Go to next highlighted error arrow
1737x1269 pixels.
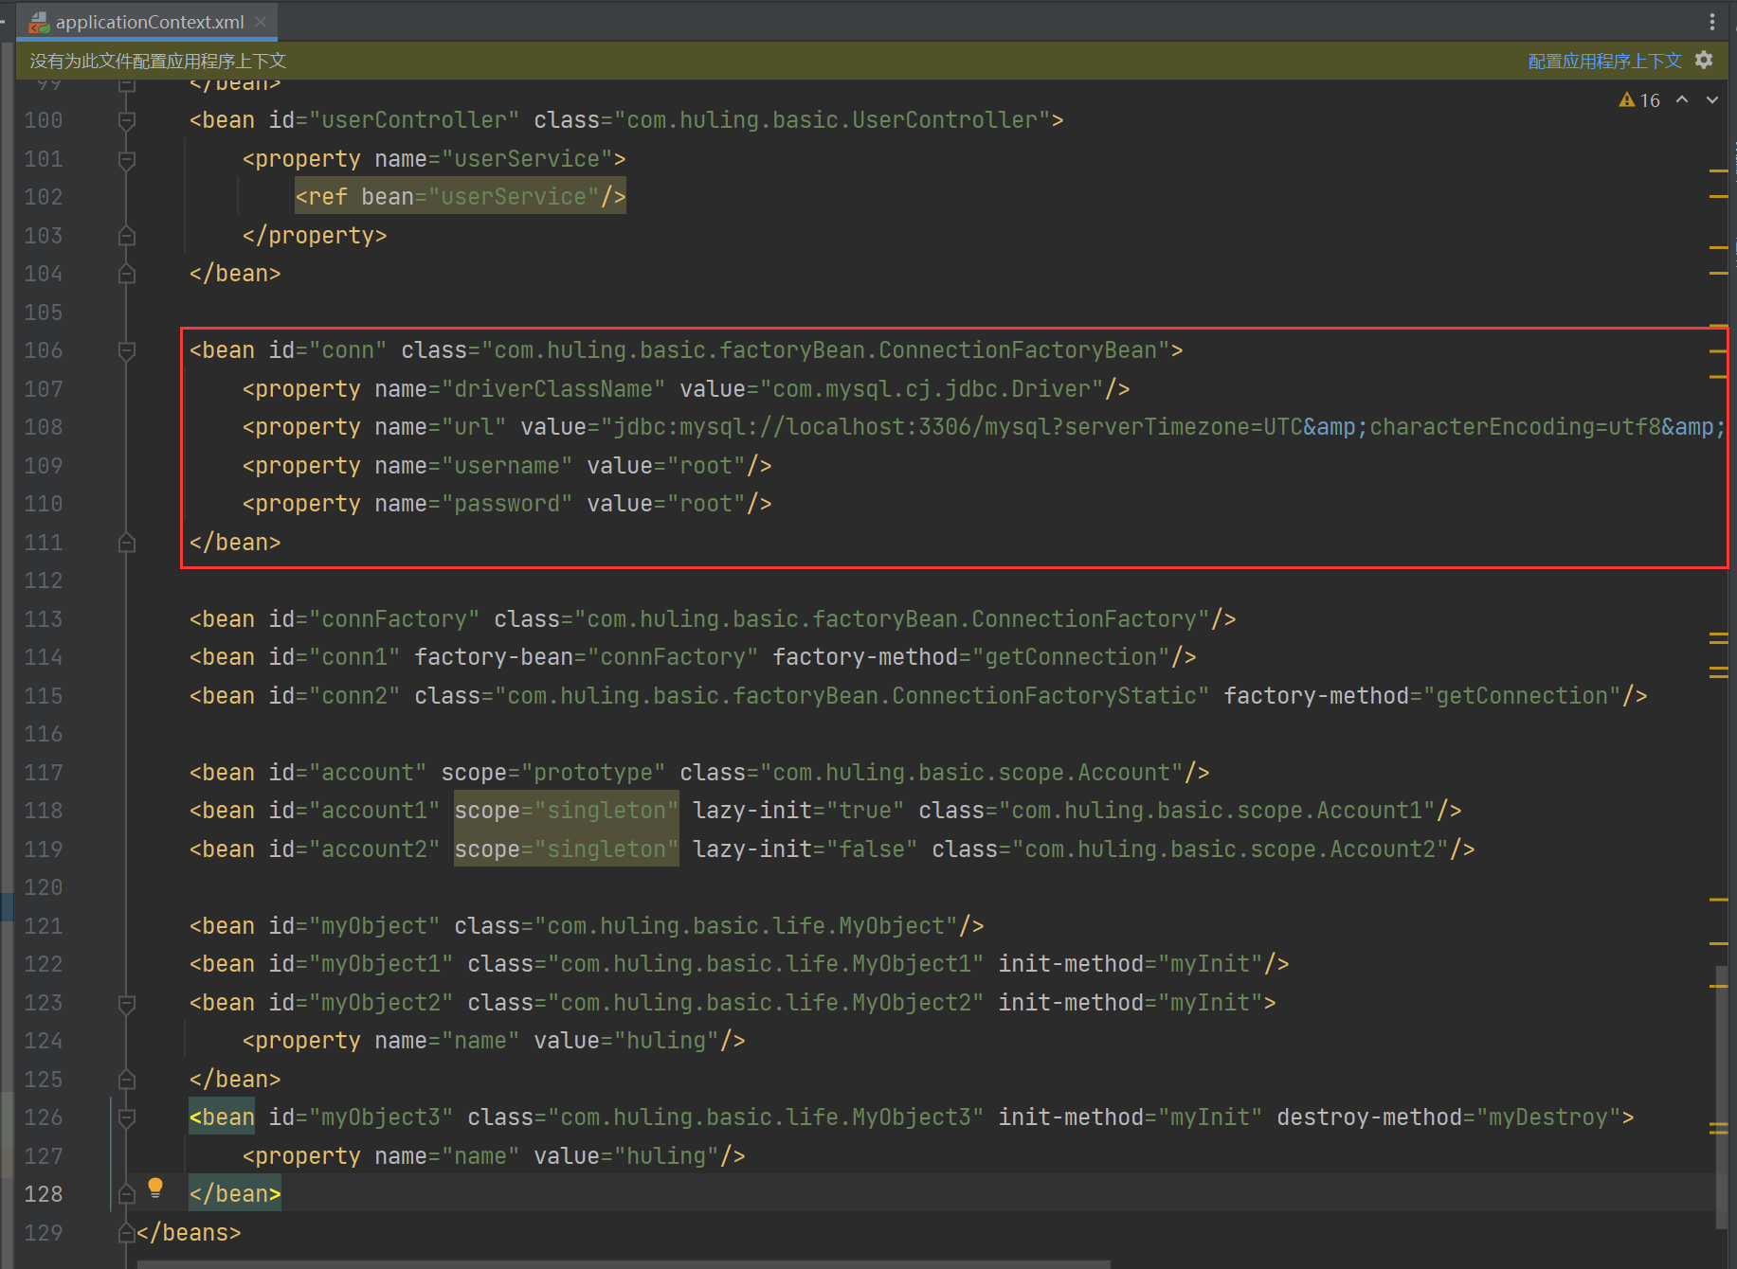tap(1712, 99)
